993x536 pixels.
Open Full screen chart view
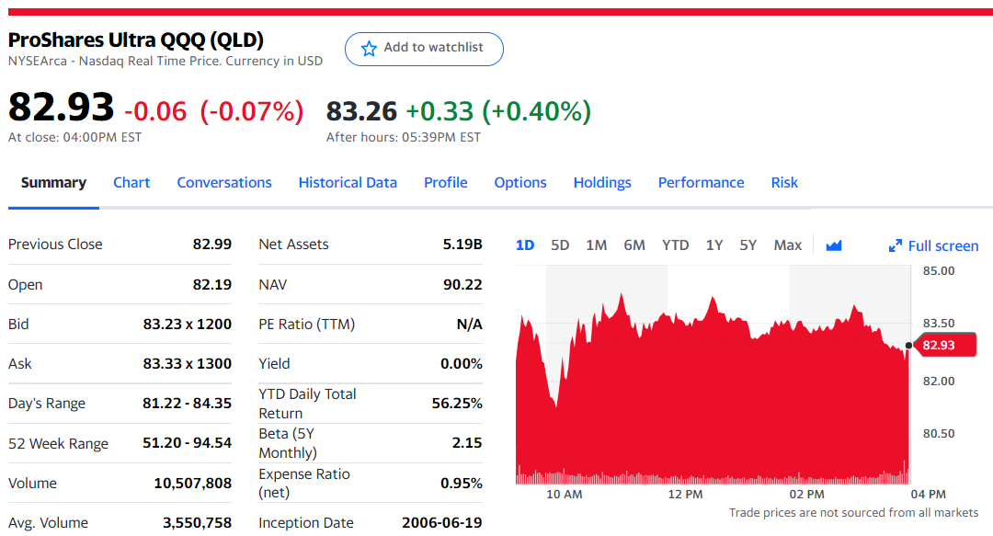pyautogui.click(x=933, y=245)
